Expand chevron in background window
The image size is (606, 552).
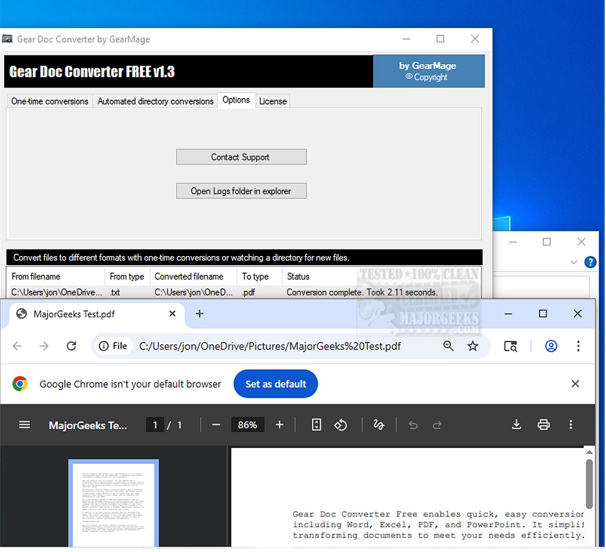click(x=574, y=262)
